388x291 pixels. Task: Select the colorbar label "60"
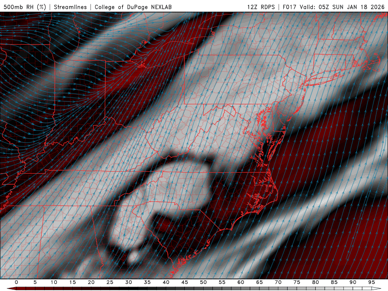pyautogui.click(x=241, y=282)
